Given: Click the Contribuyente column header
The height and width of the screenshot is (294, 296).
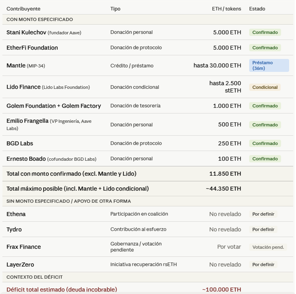Looking at the screenshot, I should [x=23, y=9].
